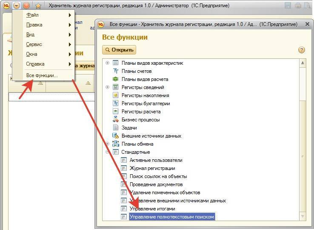
Task: Click scrollbar down arrow in function list
Action: point(302,216)
